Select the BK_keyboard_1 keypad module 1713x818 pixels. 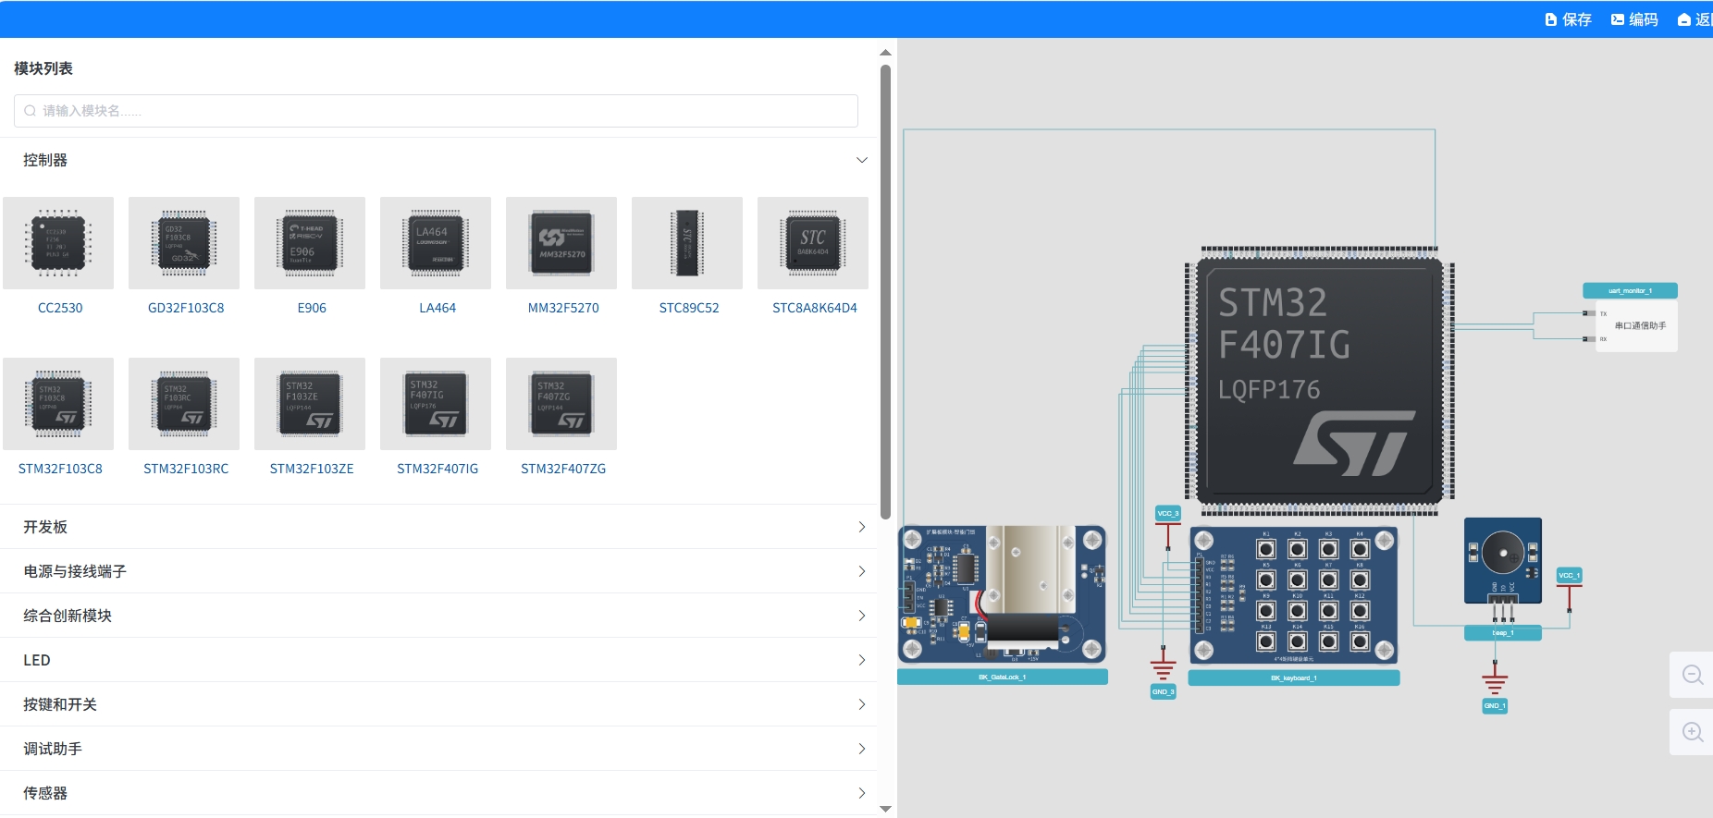pyautogui.click(x=1294, y=595)
